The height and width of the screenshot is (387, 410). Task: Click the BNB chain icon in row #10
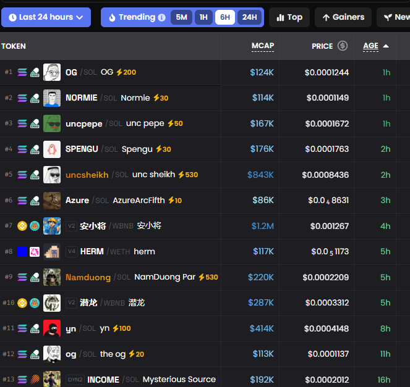coord(22,303)
